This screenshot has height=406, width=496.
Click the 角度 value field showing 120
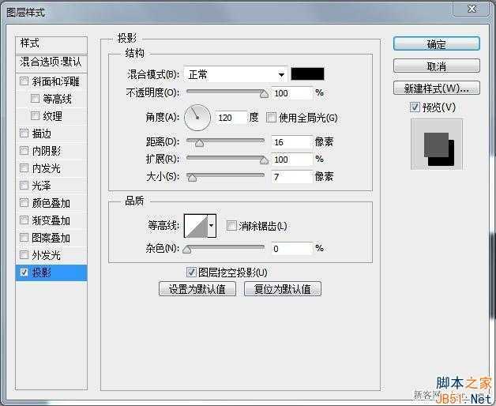click(231, 118)
